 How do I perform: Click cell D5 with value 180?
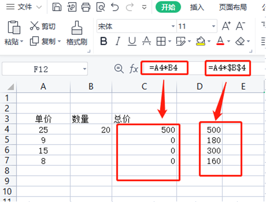click(199, 140)
